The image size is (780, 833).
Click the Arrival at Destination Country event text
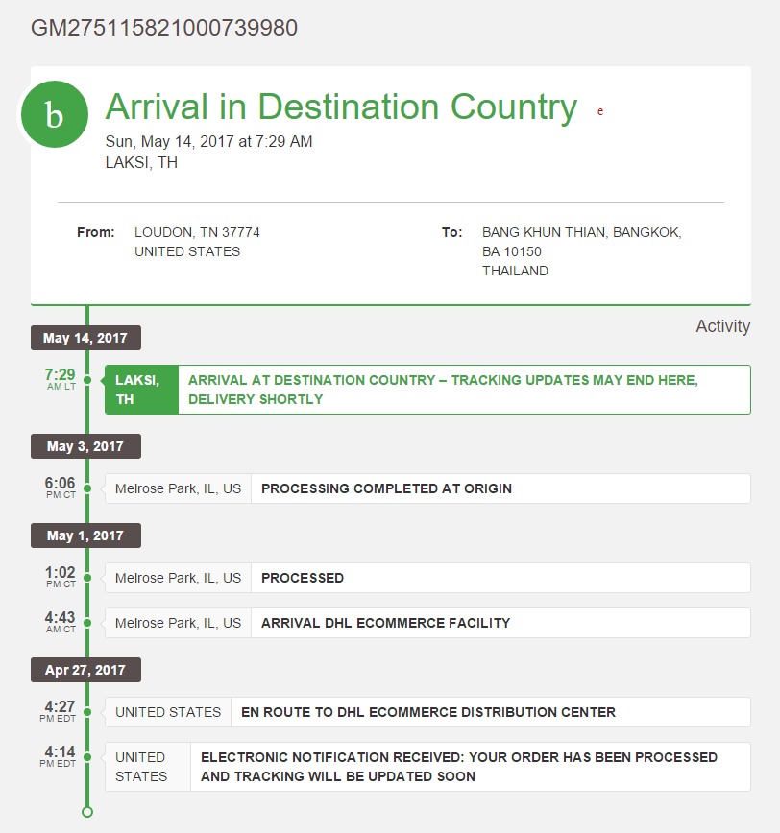point(443,390)
